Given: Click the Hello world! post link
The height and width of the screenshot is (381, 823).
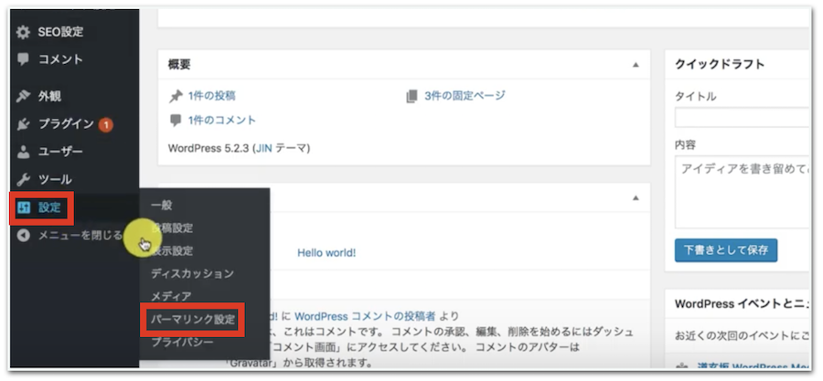Looking at the screenshot, I should 326,253.
